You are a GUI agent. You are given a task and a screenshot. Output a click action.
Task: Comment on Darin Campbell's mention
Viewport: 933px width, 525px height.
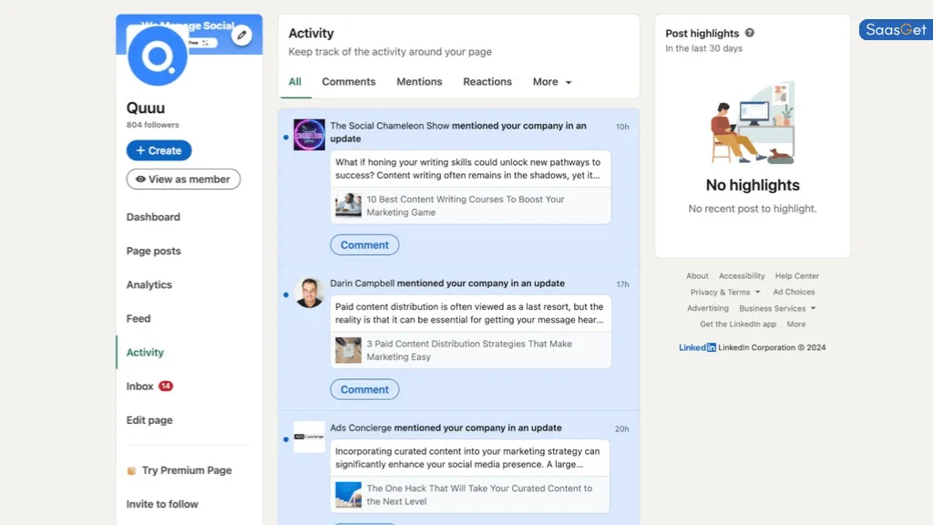click(364, 390)
